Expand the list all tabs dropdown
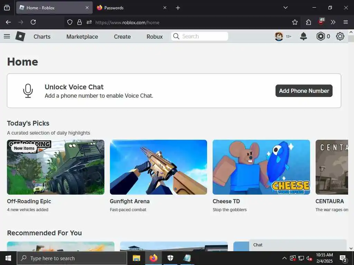The height and width of the screenshot is (265, 354). click(286, 8)
